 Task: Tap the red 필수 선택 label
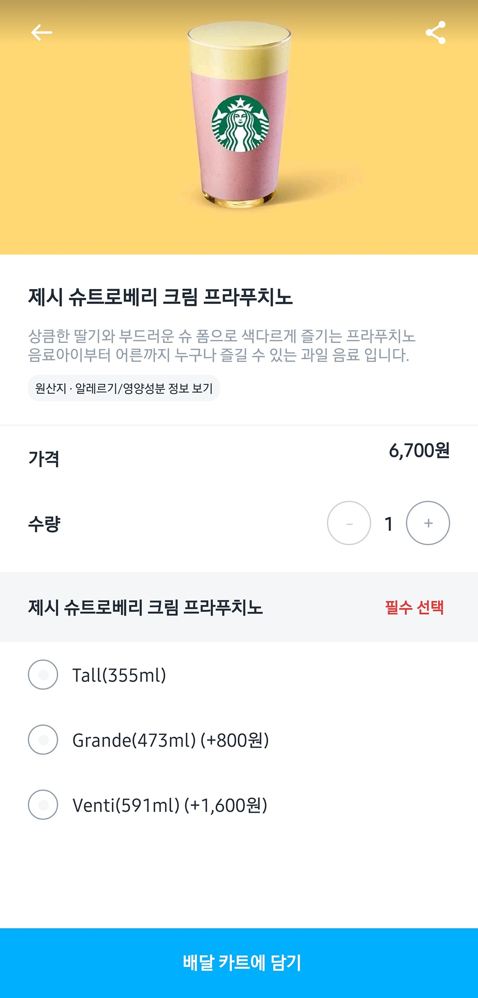(x=414, y=608)
